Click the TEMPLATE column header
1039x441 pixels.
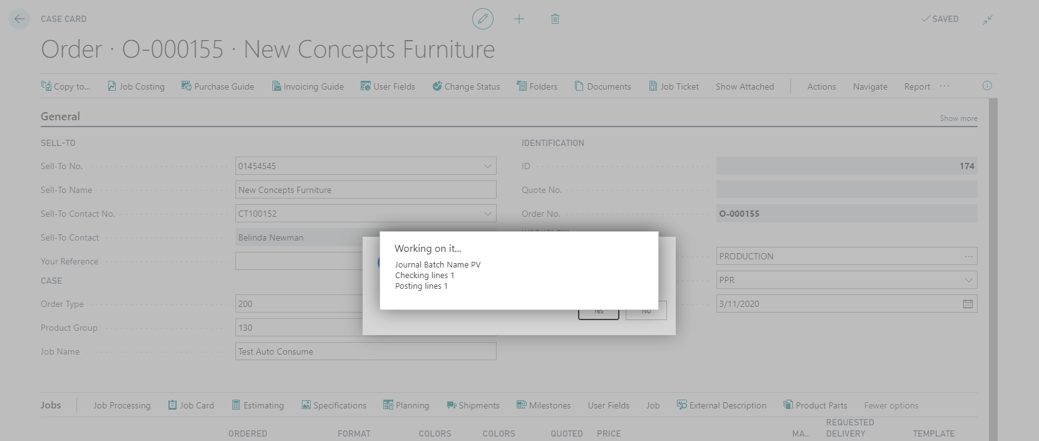[x=933, y=433]
